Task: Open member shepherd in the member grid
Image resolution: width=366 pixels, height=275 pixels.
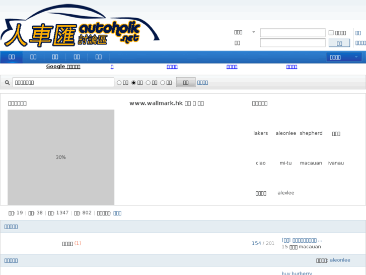Action: pyautogui.click(x=311, y=133)
